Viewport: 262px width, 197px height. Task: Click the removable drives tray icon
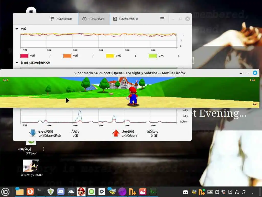pos(230,192)
